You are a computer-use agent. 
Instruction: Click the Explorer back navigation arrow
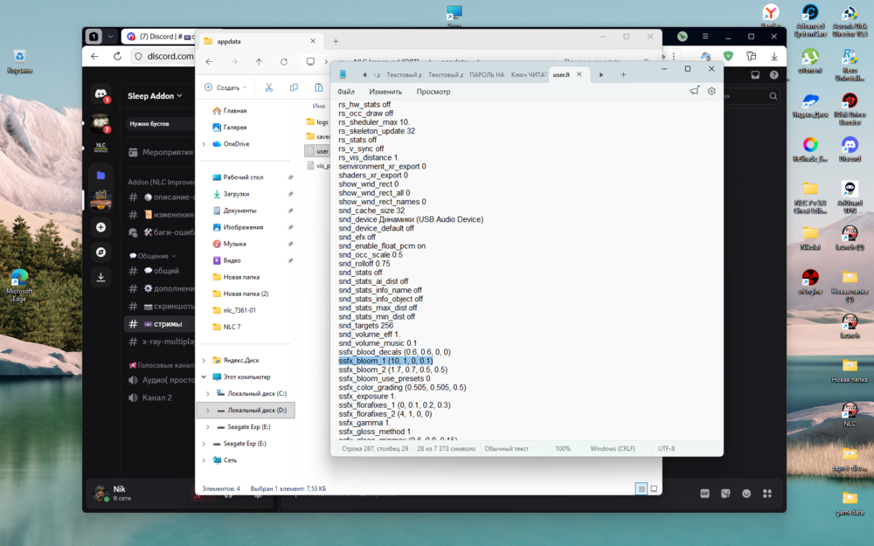pyautogui.click(x=209, y=62)
